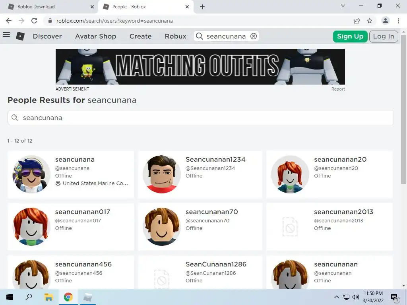Open seancunanan20 profile name
Screen dimensions: 407x305
pos(340,160)
